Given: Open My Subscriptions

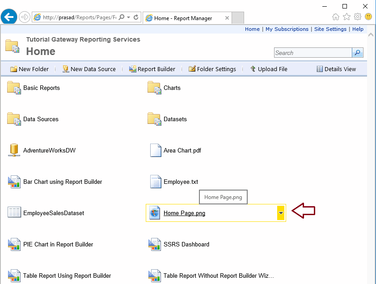Looking at the screenshot, I should (287, 29).
